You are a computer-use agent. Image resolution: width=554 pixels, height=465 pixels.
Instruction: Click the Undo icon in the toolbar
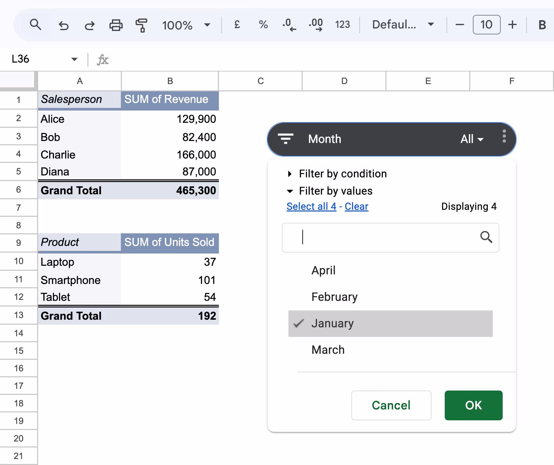click(64, 24)
